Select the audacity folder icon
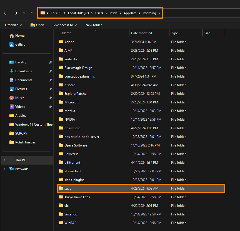The height and width of the screenshot is (231, 240). (61, 59)
